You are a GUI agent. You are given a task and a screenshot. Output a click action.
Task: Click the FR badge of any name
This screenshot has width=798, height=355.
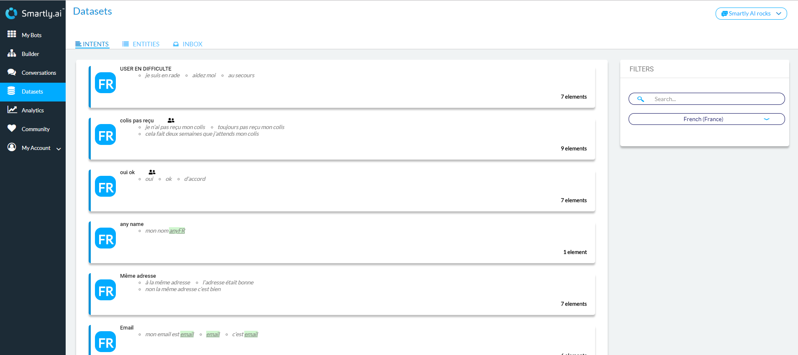click(x=105, y=238)
